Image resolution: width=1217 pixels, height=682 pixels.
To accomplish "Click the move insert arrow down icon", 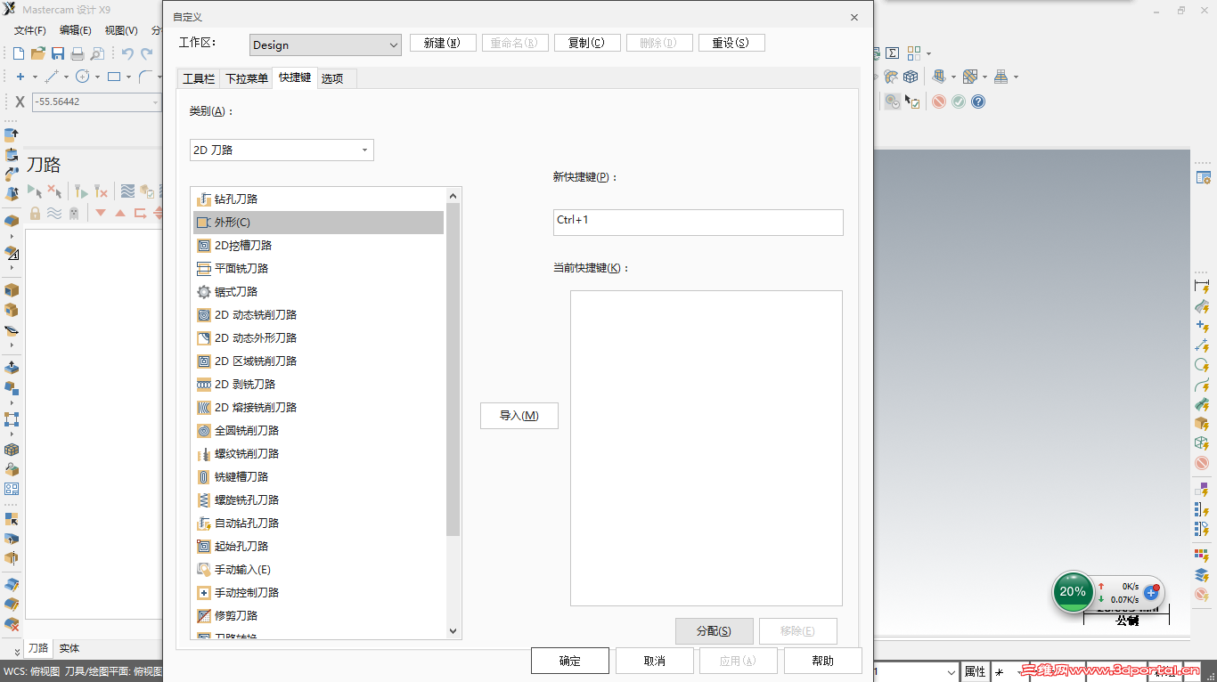I will tap(101, 213).
